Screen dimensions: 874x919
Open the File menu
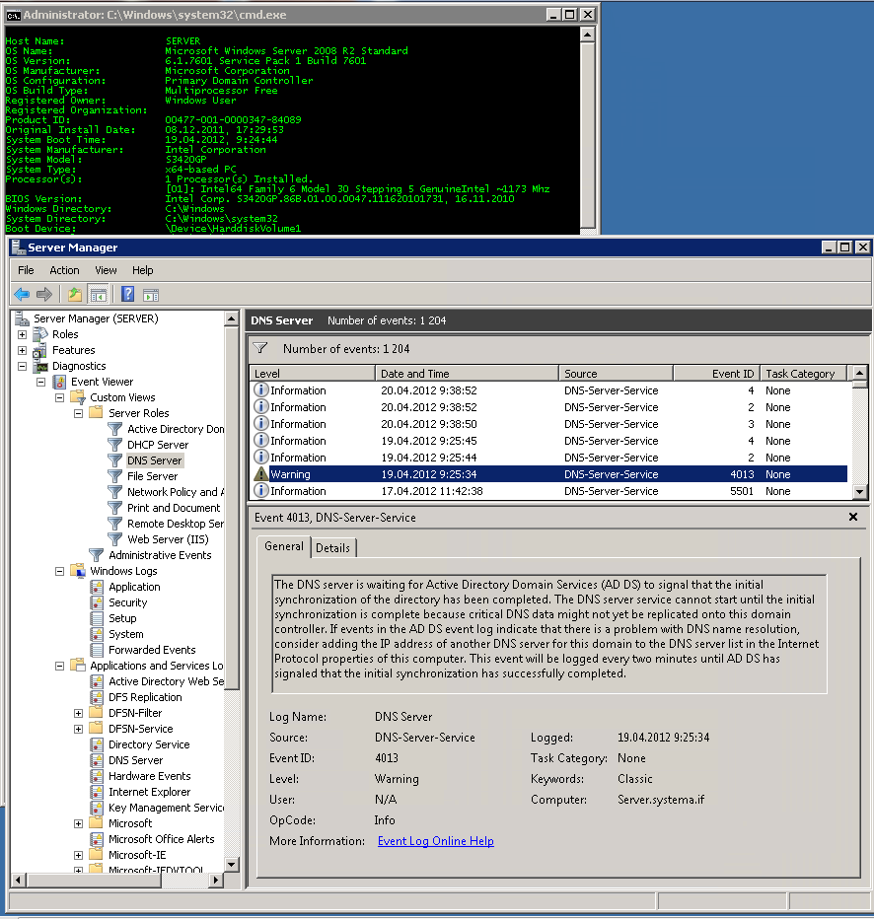26,270
